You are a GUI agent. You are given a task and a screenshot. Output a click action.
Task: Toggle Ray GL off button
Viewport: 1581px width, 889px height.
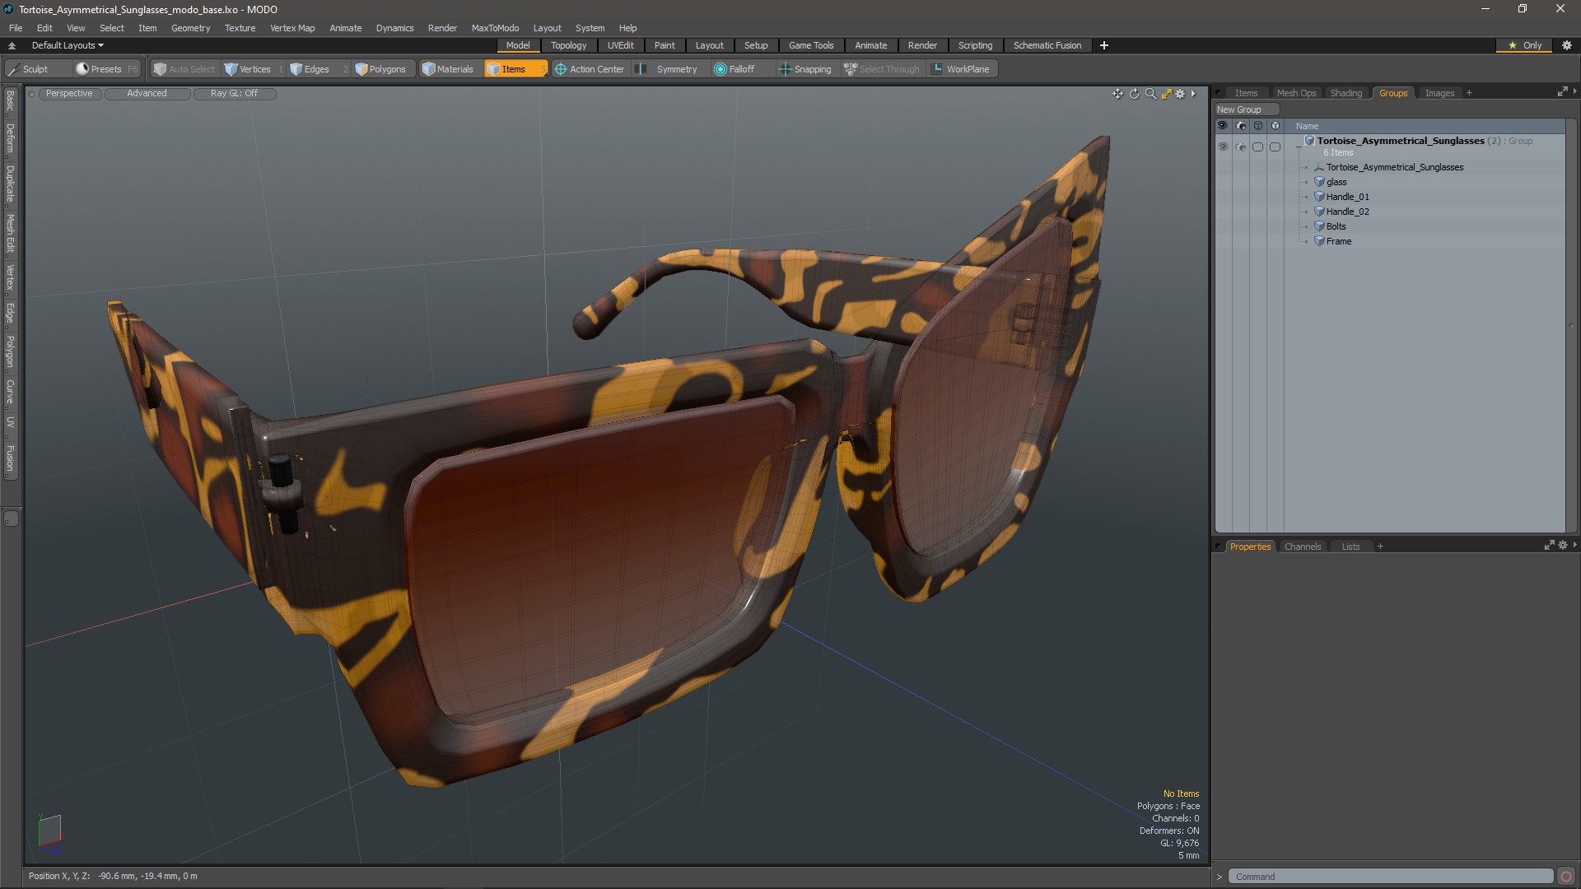click(x=234, y=94)
